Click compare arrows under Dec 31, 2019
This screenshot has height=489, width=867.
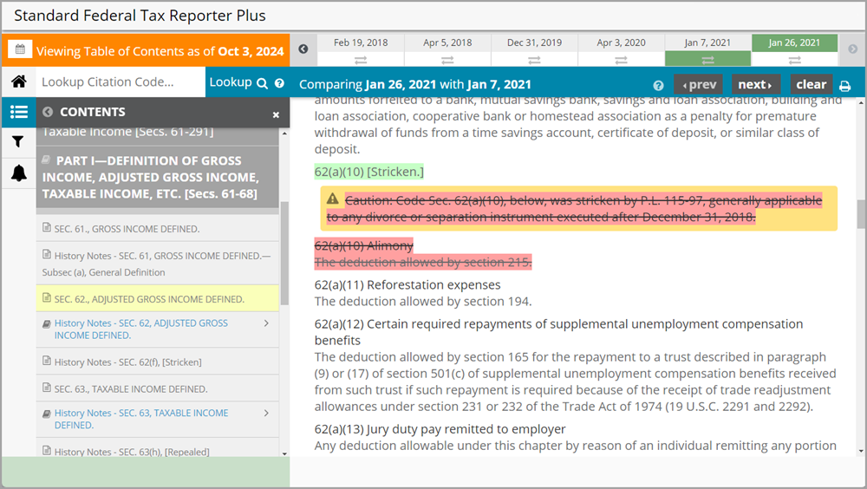(534, 60)
